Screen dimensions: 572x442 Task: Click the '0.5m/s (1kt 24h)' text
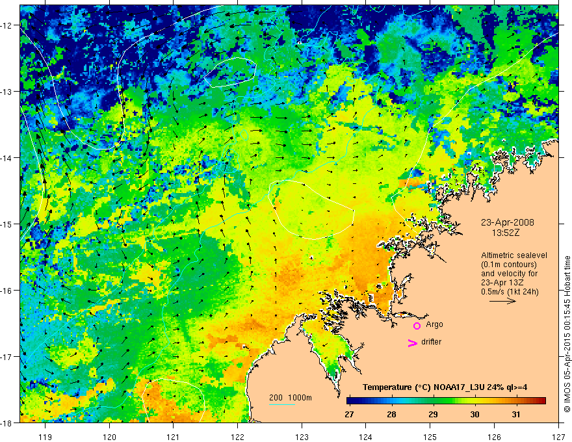click(510, 292)
